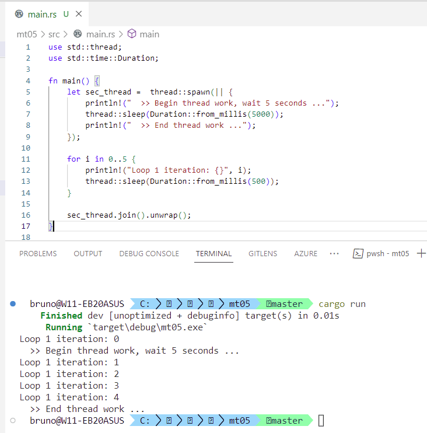Click 'fn main()' declaration text
This screenshot has height=433, width=427.
(x=69, y=81)
